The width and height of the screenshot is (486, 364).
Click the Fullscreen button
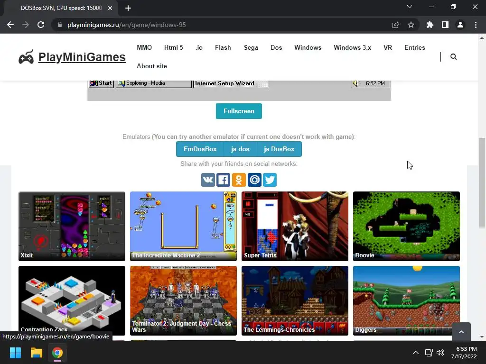pyautogui.click(x=239, y=111)
